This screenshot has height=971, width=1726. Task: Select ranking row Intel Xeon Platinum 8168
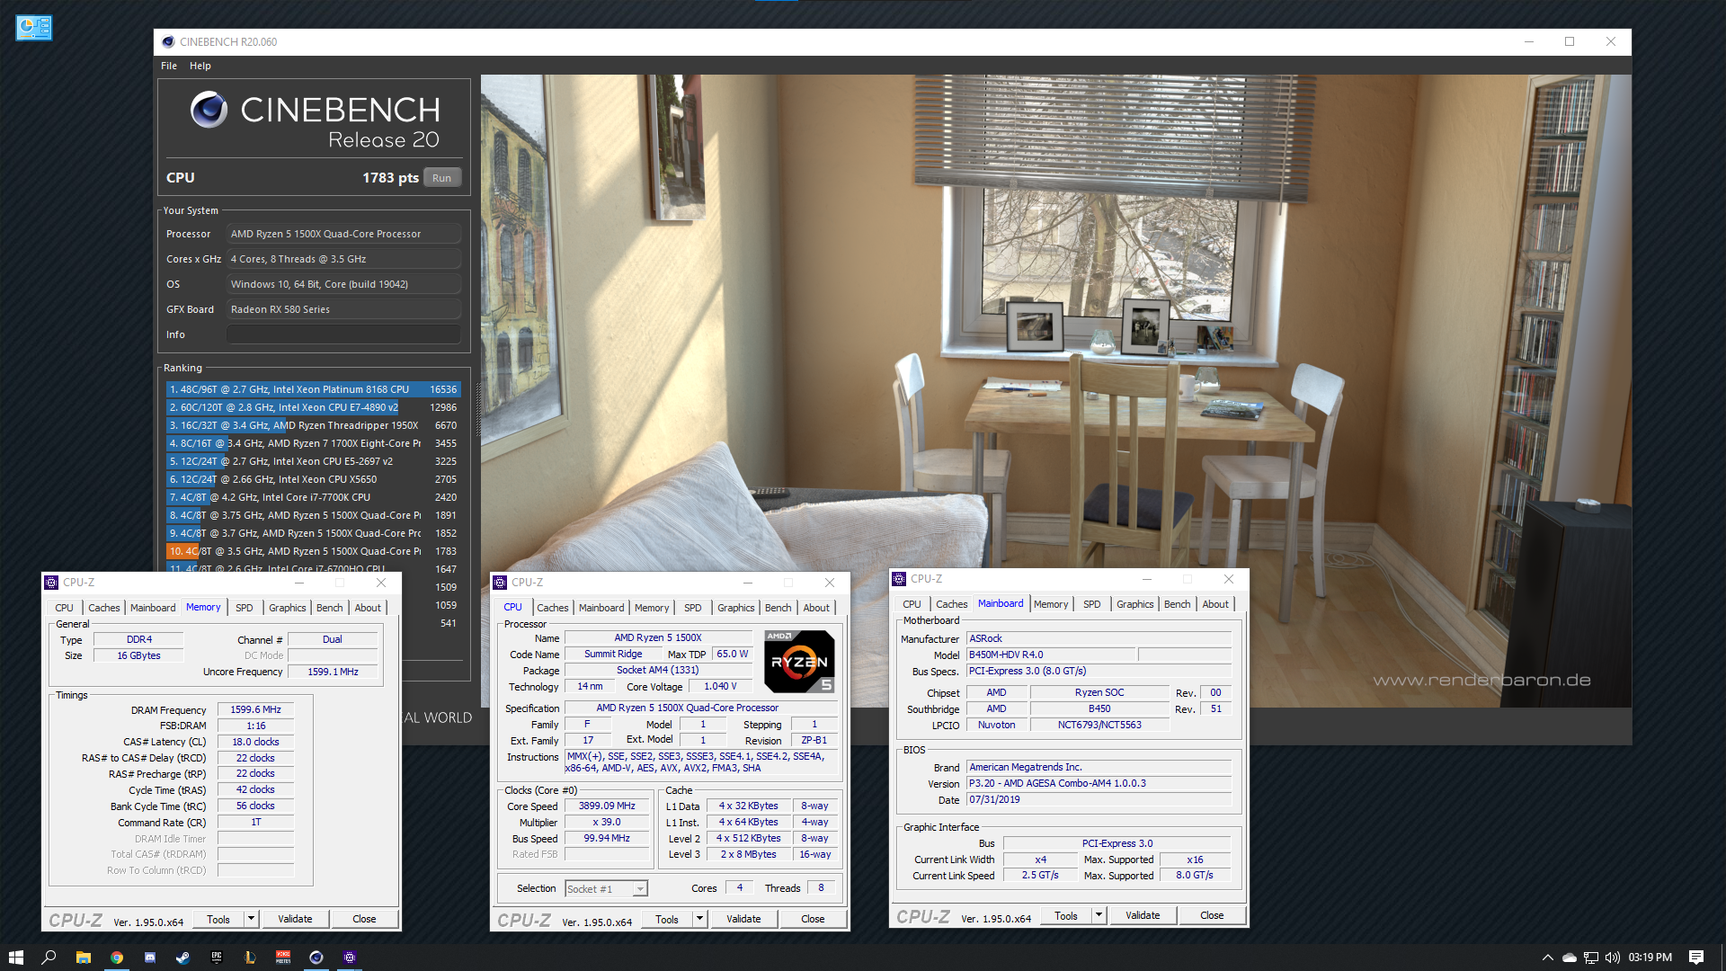tap(314, 389)
